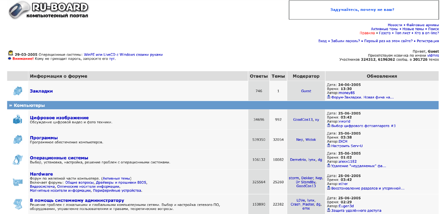
Task: Click moderator Guest in Закладки row
Action: [x=306, y=91]
